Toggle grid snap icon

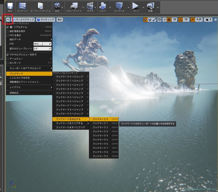click(x=169, y=20)
